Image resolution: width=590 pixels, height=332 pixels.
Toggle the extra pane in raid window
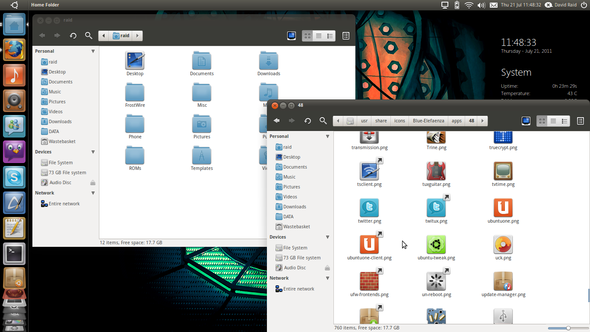[346, 36]
